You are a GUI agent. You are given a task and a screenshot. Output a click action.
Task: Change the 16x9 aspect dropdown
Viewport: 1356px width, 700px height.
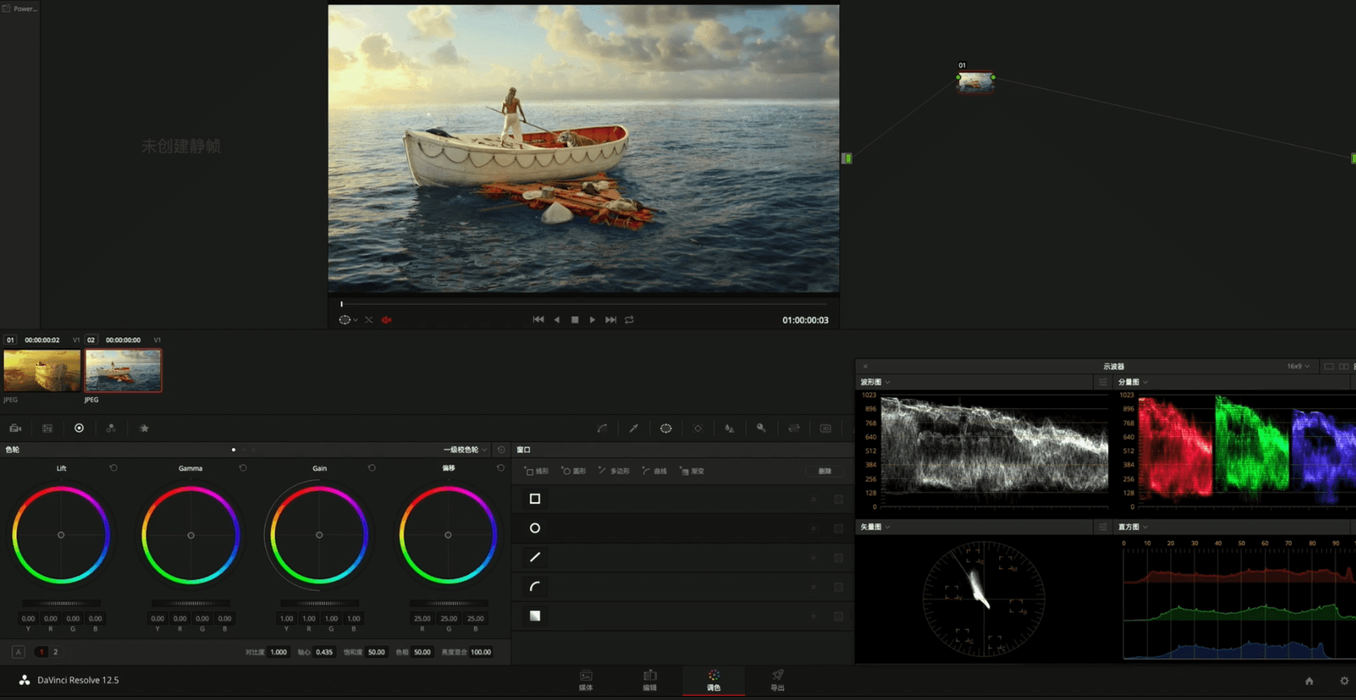tap(1298, 367)
